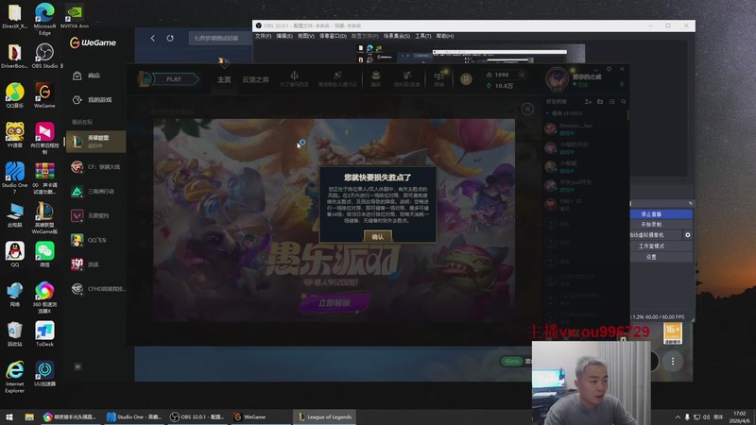Refresh the WeGame page

170,38
